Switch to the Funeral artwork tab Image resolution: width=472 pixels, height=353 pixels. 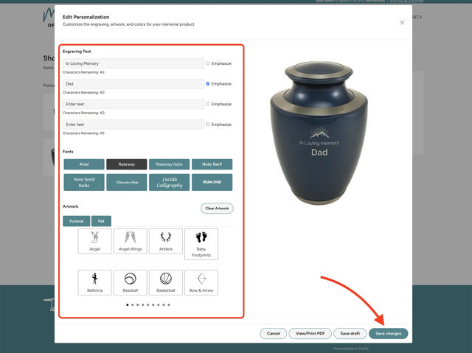pos(77,221)
